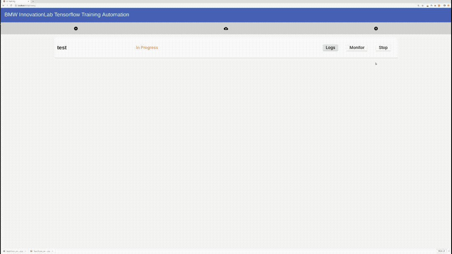Viewport: 452px width, 254px height.
Task: Expand options for the second downloaded zip
Action: point(52,251)
